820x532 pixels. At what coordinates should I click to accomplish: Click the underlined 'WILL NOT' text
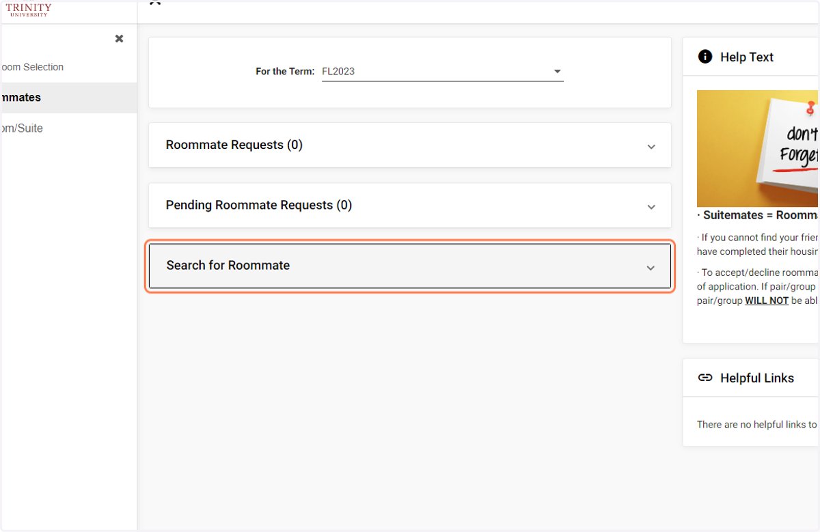tap(767, 300)
